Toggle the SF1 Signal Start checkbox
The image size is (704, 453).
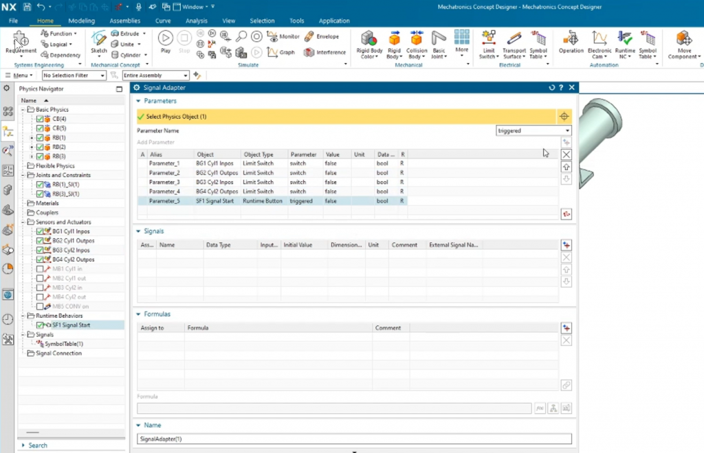[x=40, y=325]
